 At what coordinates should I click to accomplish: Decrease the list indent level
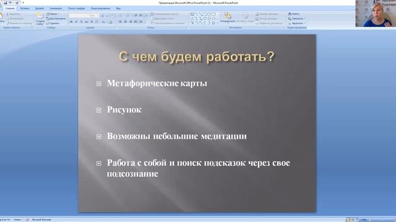tap(136, 15)
